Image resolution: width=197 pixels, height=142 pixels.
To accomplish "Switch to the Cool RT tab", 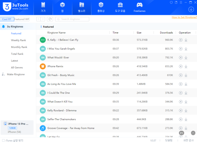I will [7, 19].
